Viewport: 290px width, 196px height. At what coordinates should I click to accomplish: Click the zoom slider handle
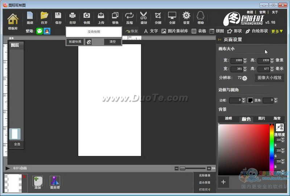pos(183,168)
